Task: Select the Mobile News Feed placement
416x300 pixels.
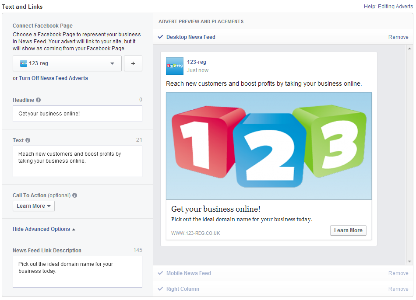Action: click(x=189, y=273)
